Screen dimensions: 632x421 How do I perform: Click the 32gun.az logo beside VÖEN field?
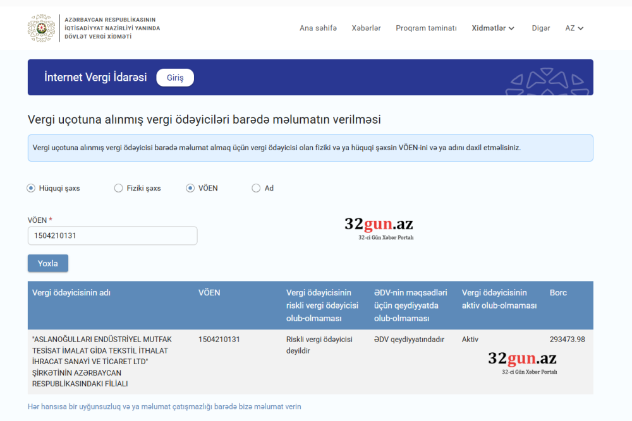[379, 228]
